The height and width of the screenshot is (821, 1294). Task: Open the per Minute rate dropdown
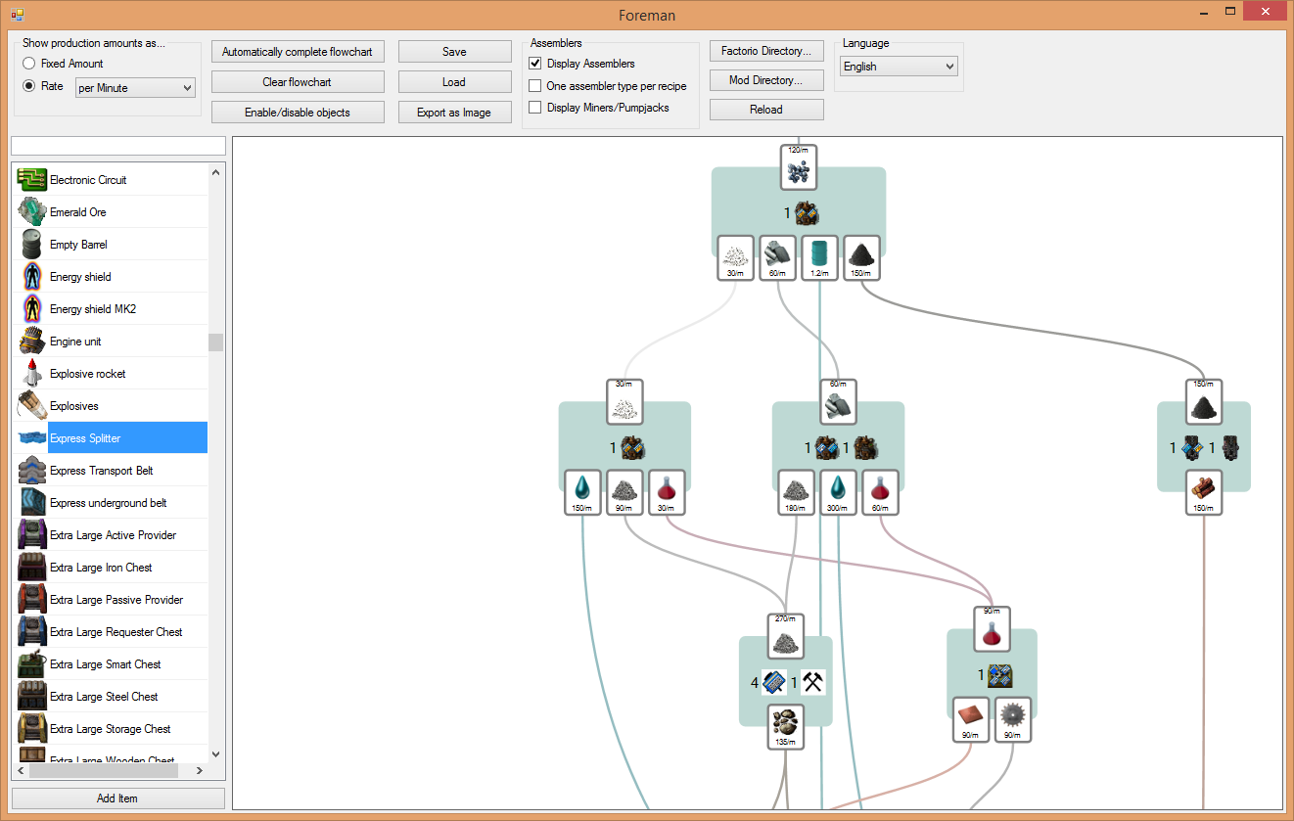[x=135, y=88]
